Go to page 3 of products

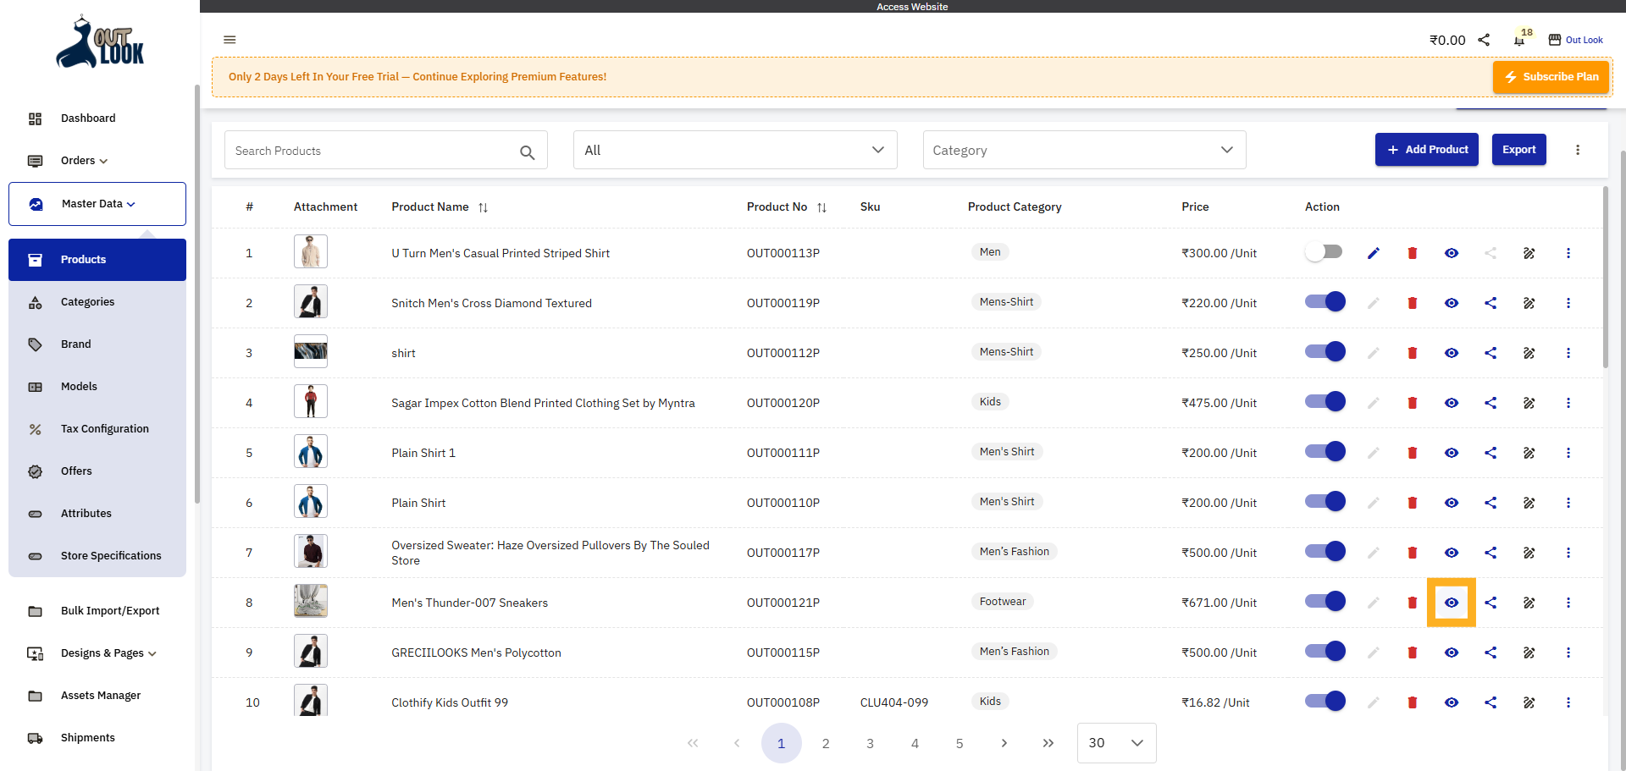(x=870, y=743)
